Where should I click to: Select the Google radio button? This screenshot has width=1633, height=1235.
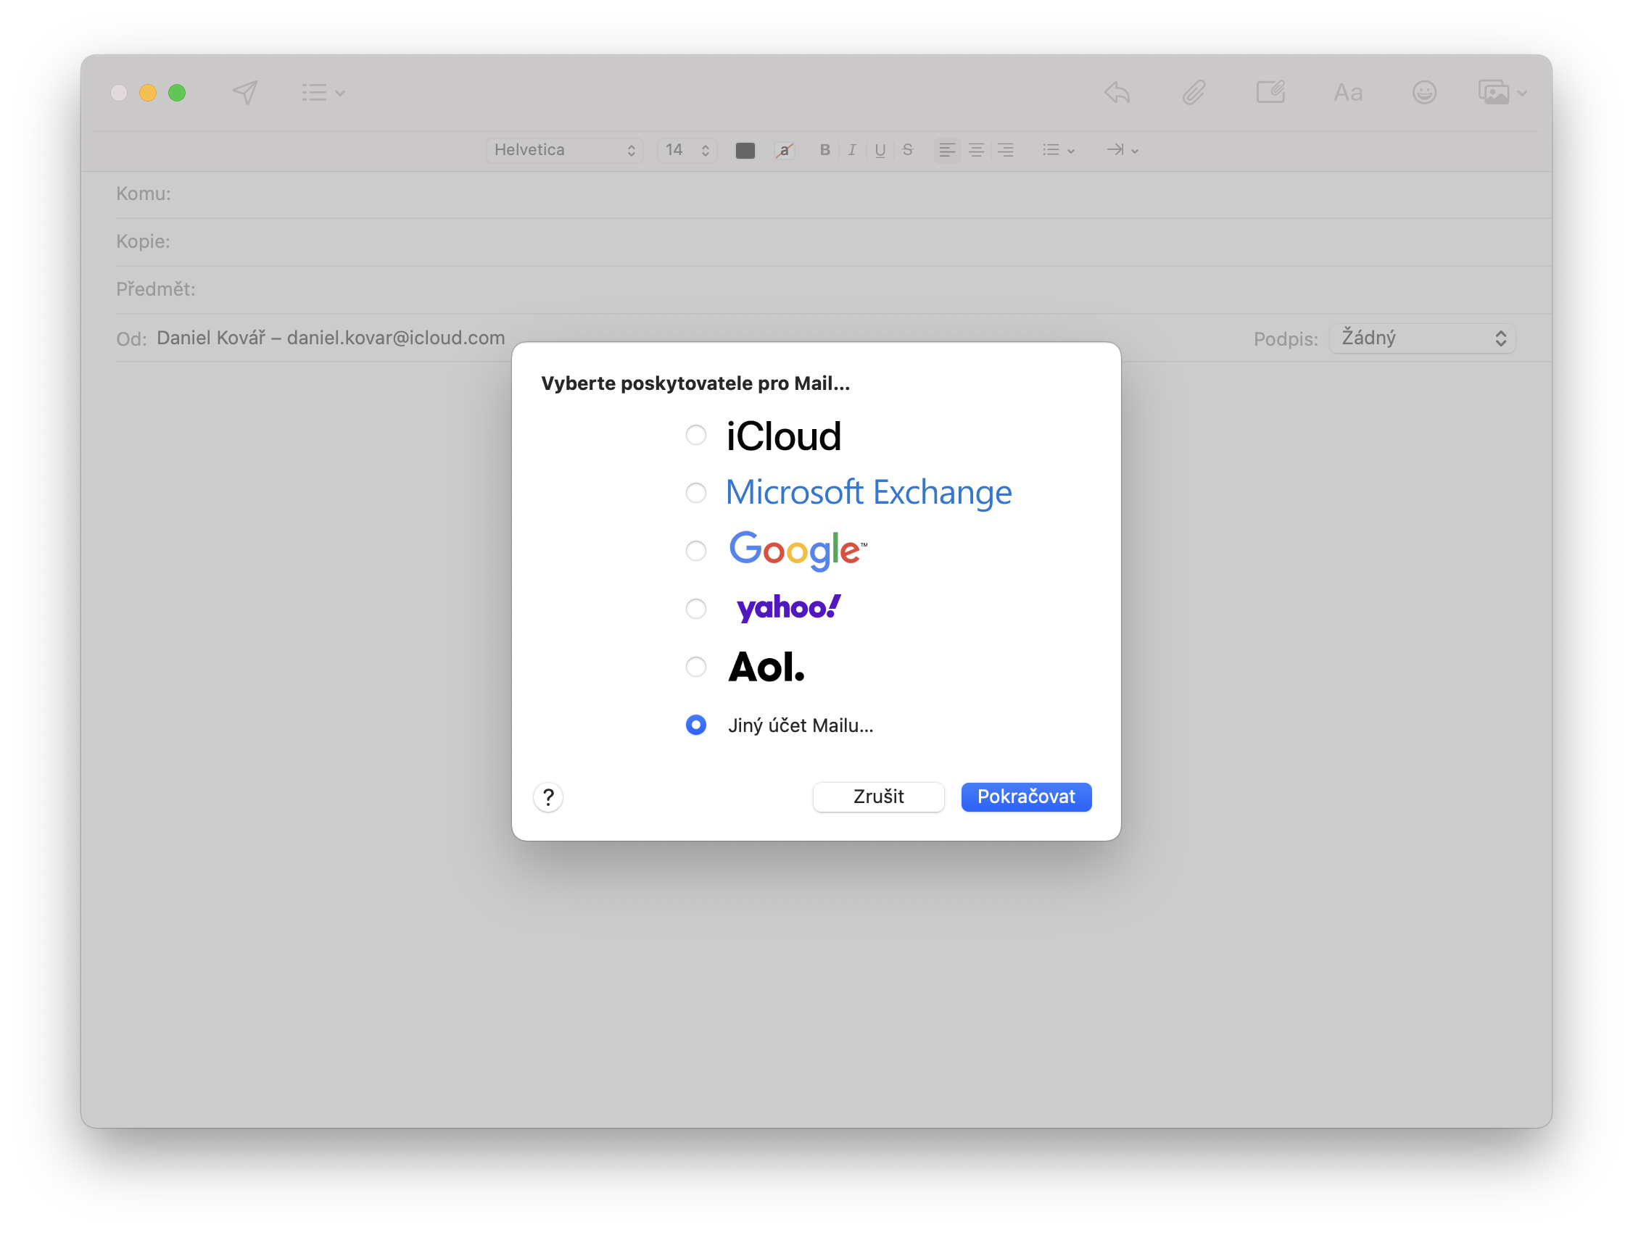tap(695, 551)
